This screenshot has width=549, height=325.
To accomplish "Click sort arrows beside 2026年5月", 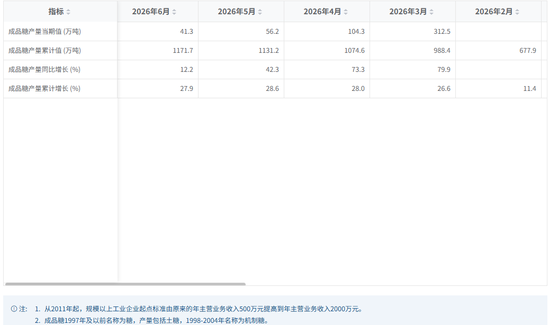I will click(260, 12).
